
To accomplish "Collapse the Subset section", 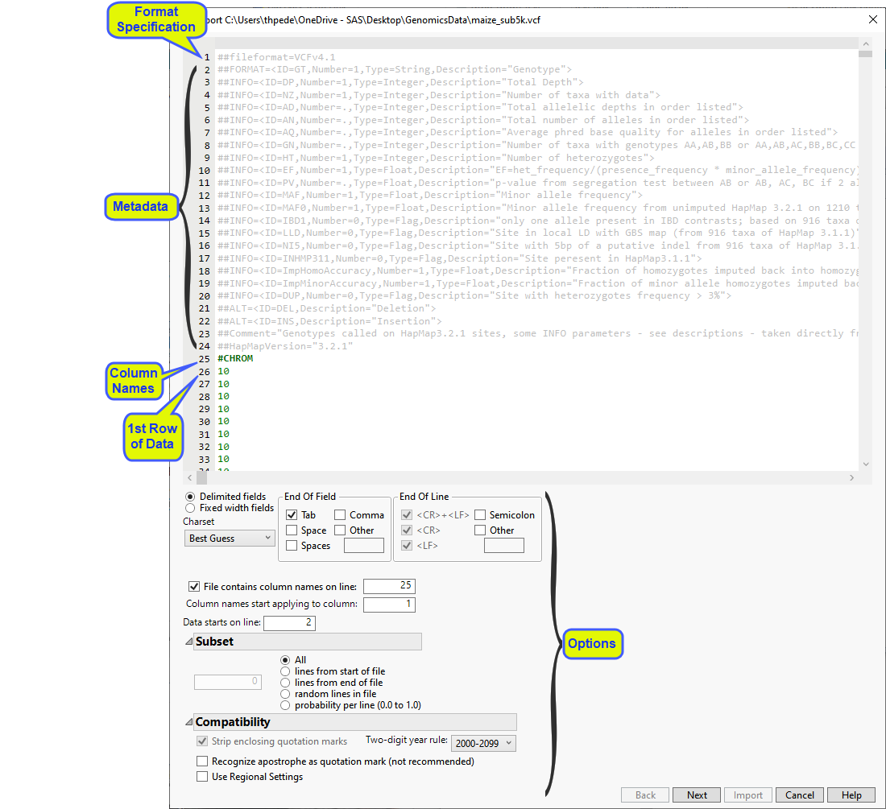I will pyautogui.click(x=190, y=641).
